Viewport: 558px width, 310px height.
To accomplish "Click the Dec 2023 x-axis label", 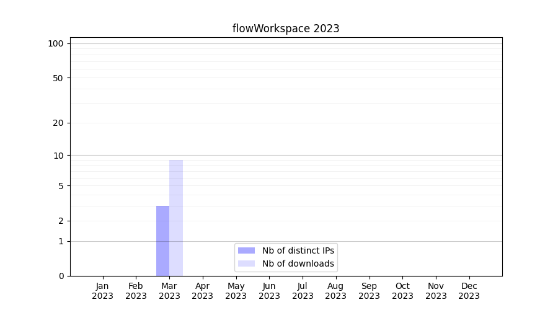I will (469, 291).
